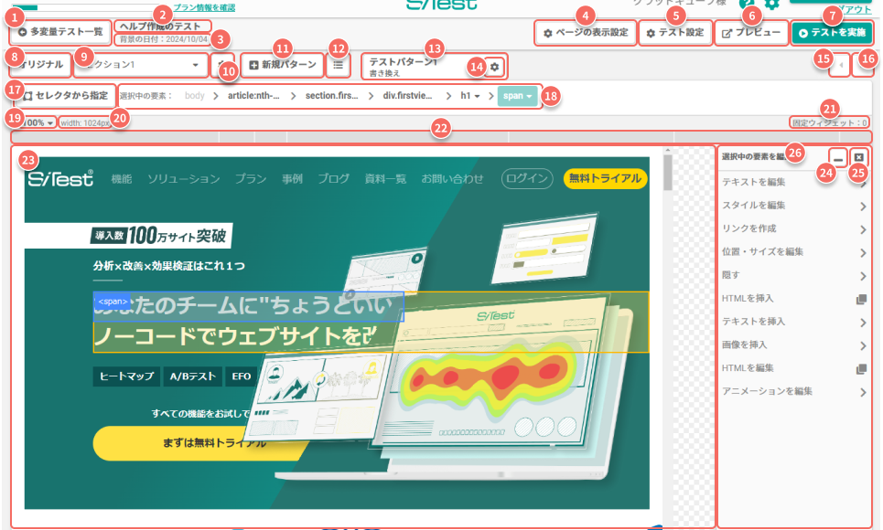Click テストを実施 button

coord(832,33)
